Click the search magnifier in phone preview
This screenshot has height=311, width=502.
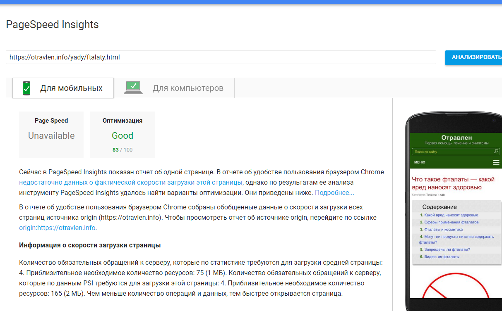click(x=497, y=152)
